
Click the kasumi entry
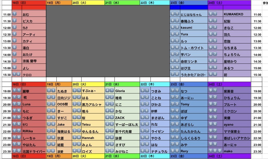pos(194,27)
